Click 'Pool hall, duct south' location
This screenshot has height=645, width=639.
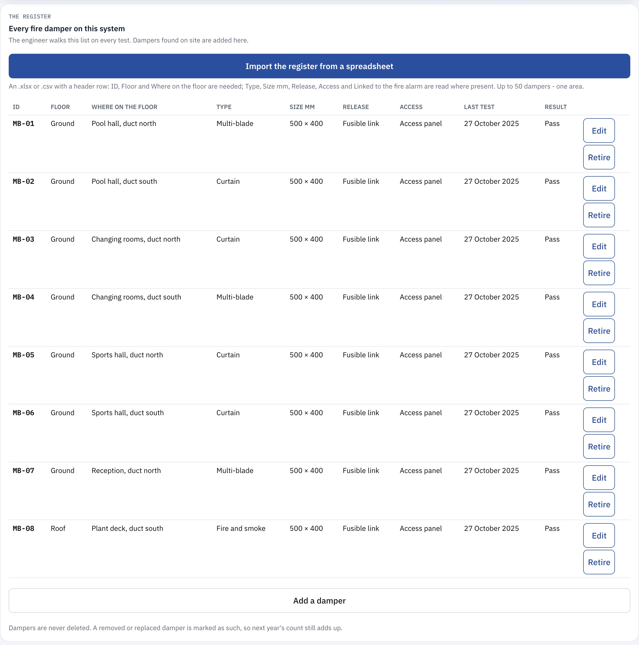tap(124, 181)
